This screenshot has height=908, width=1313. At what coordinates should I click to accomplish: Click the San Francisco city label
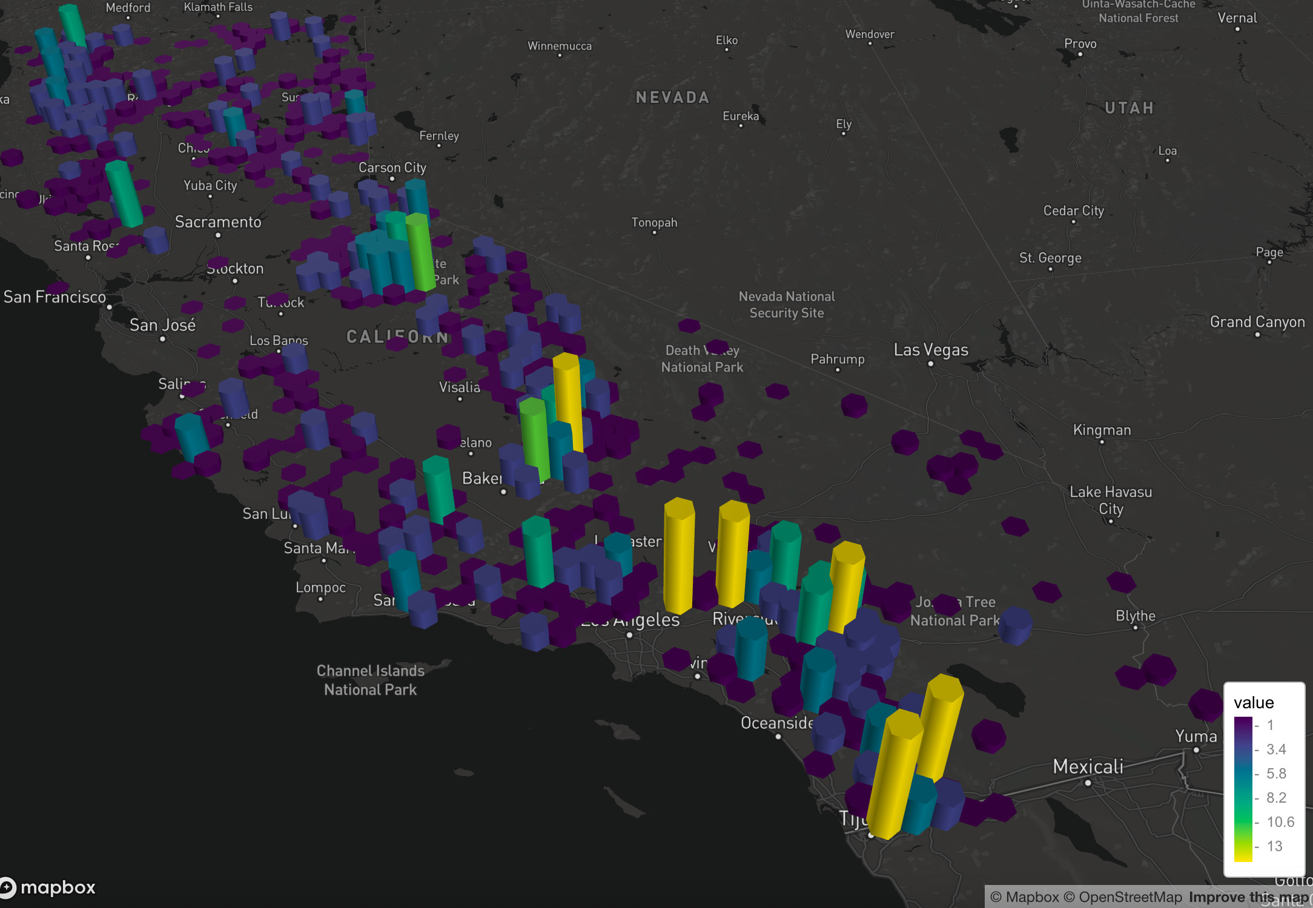(55, 297)
